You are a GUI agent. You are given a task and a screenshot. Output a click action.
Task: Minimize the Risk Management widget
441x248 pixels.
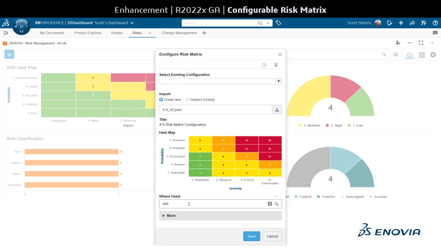coord(409,43)
